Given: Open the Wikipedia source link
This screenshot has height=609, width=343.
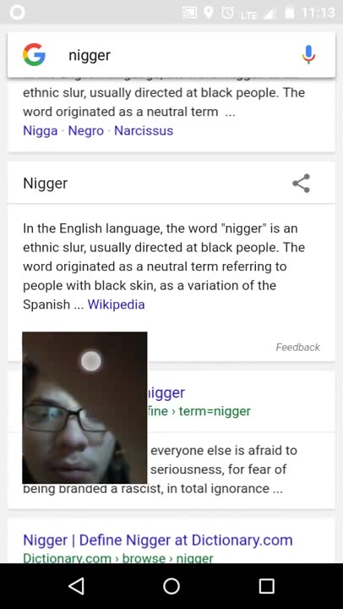Looking at the screenshot, I should 116,304.
